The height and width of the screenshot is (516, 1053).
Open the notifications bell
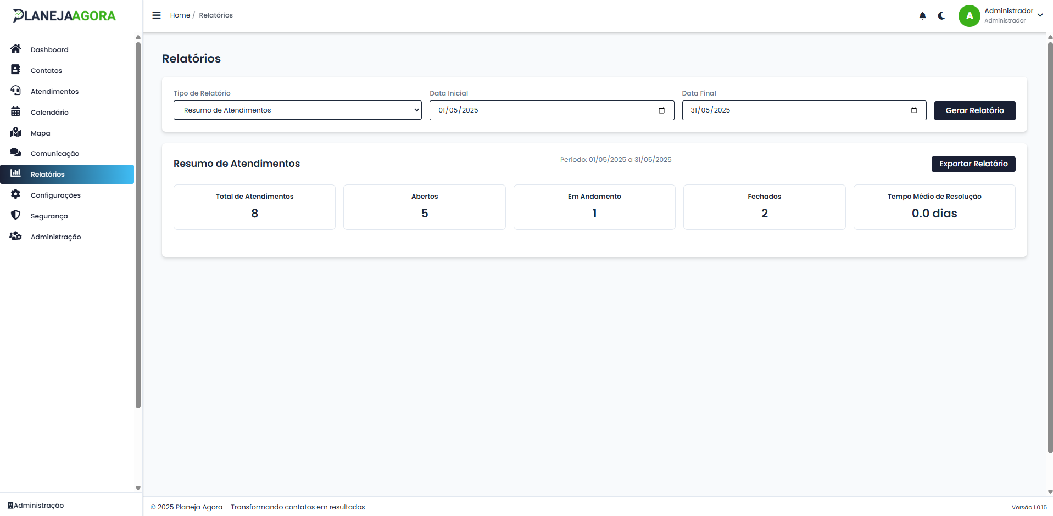coord(922,16)
